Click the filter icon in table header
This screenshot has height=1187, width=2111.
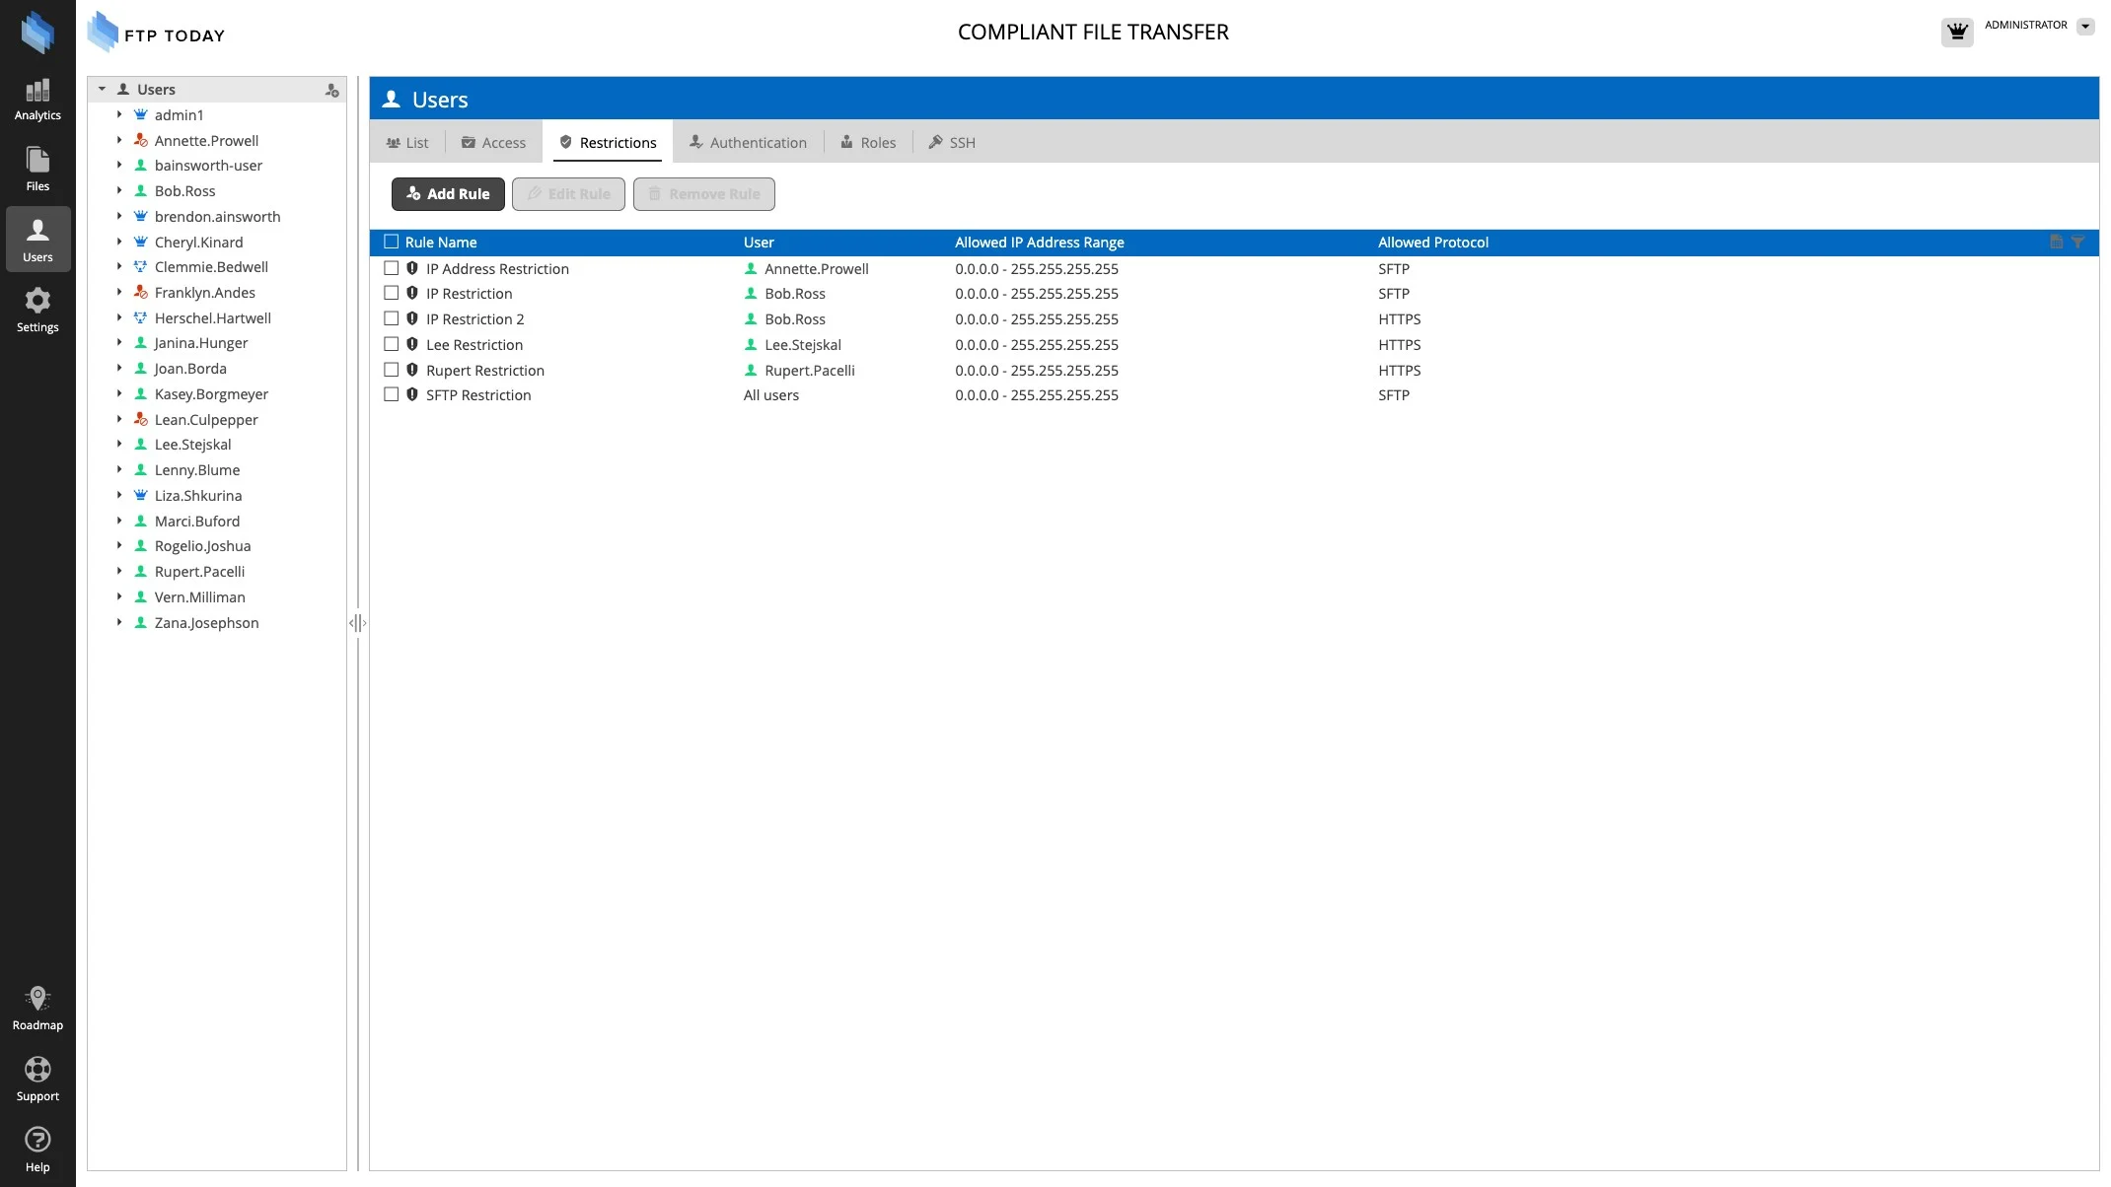click(2077, 242)
